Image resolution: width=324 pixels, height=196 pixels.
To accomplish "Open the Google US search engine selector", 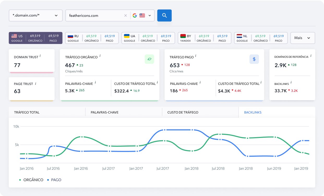I will [x=142, y=16].
